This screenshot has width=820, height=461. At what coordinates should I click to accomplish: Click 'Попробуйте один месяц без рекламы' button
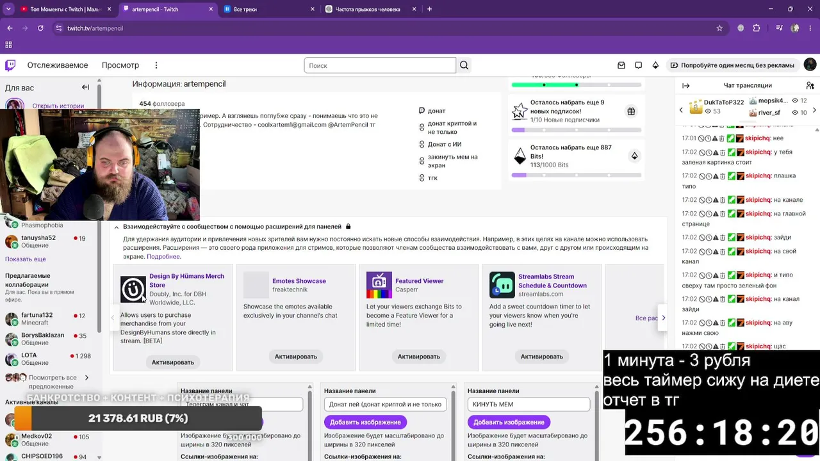point(732,65)
